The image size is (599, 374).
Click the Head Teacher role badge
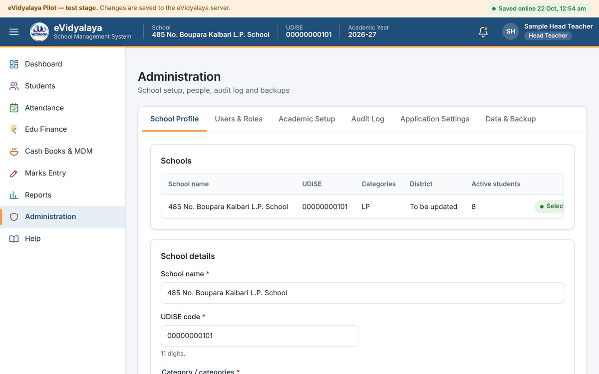click(x=548, y=36)
